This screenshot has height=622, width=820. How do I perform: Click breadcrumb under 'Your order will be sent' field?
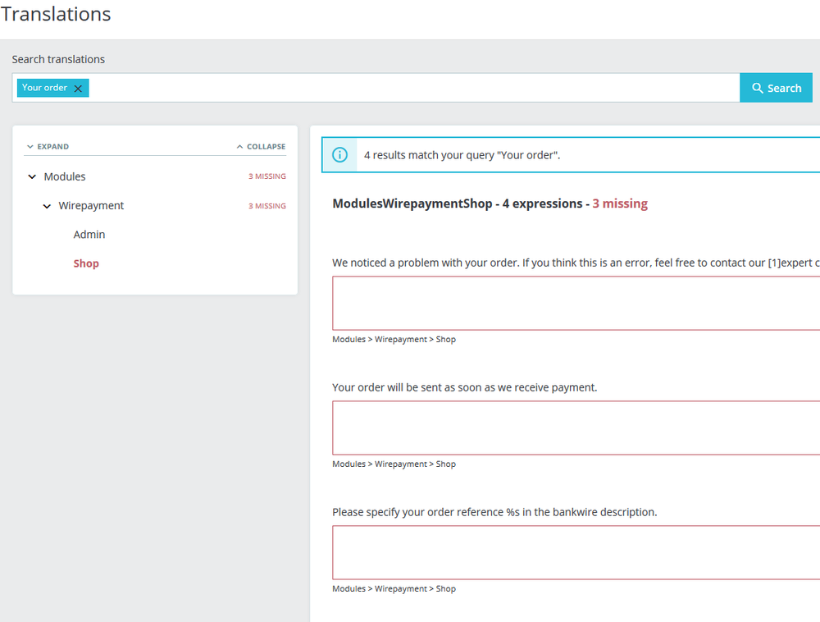pos(394,464)
